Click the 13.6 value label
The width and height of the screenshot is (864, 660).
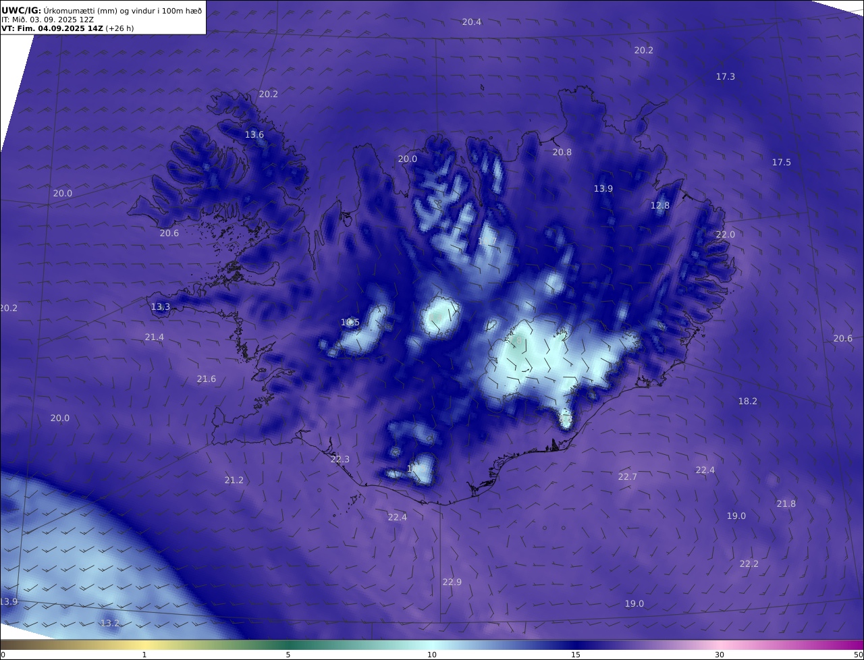click(x=254, y=135)
